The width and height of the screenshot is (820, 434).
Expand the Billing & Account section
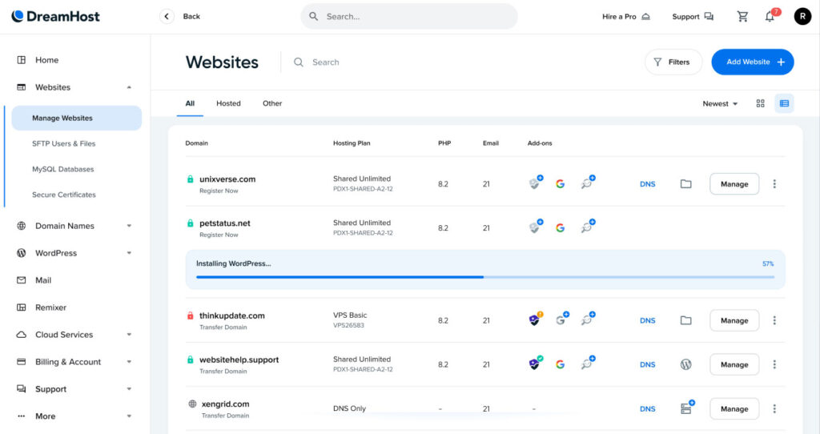click(129, 362)
